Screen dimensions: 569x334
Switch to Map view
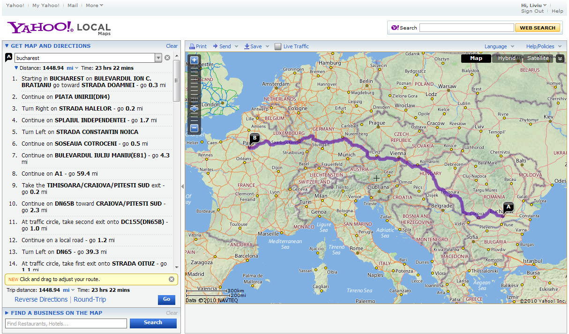(x=476, y=59)
